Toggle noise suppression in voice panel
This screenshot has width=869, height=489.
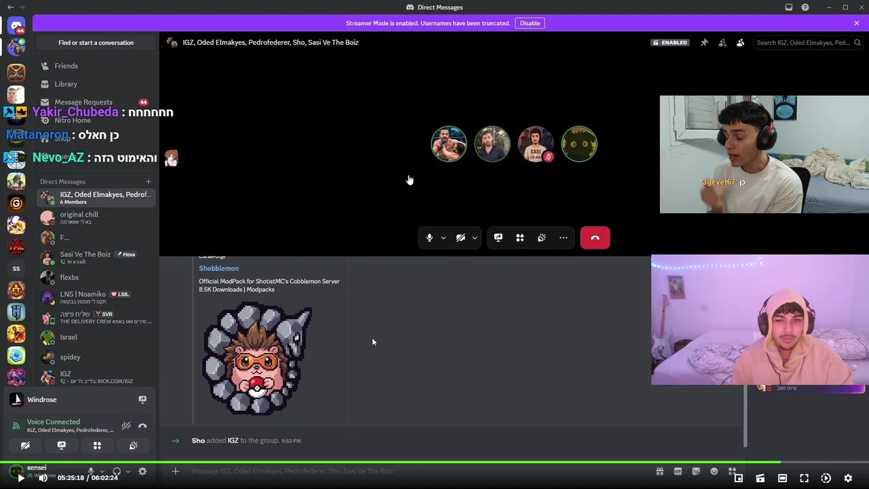click(126, 426)
